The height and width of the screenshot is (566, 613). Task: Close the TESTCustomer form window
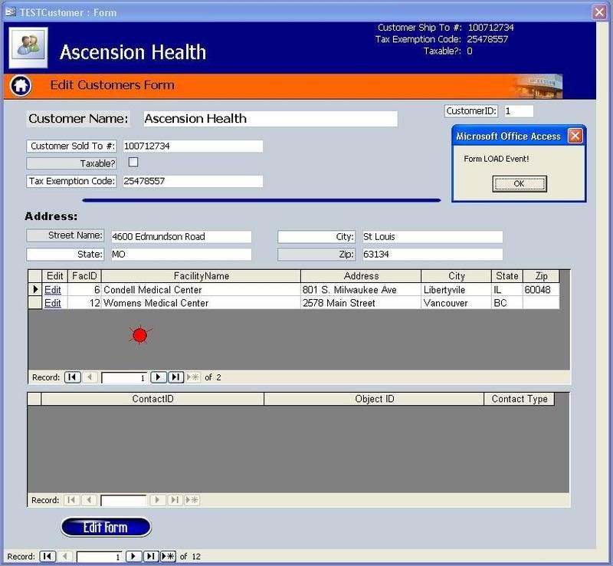pyautogui.click(x=599, y=12)
